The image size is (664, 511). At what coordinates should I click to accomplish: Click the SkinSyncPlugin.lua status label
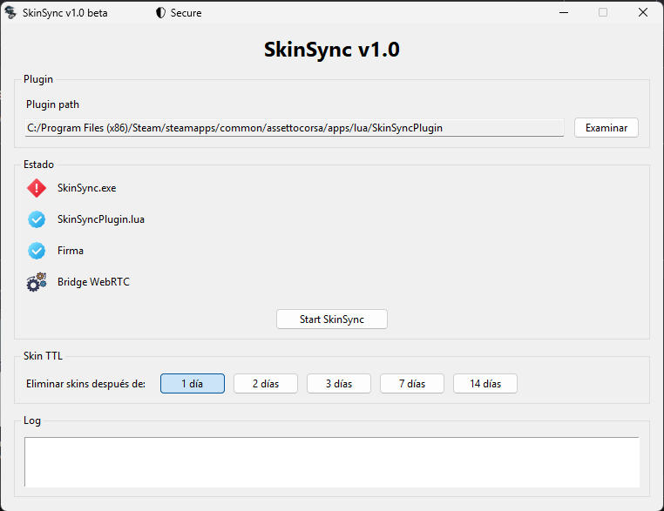tap(101, 219)
